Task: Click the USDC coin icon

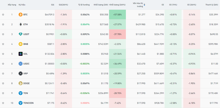Action: point(20,64)
